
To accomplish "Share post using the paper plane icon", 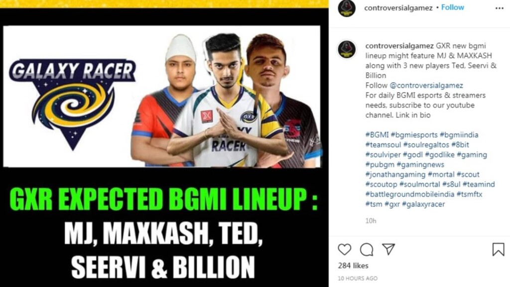I will pos(388,249).
